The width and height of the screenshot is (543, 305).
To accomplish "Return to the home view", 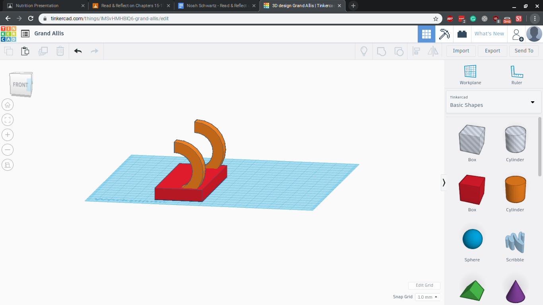I will (8, 104).
